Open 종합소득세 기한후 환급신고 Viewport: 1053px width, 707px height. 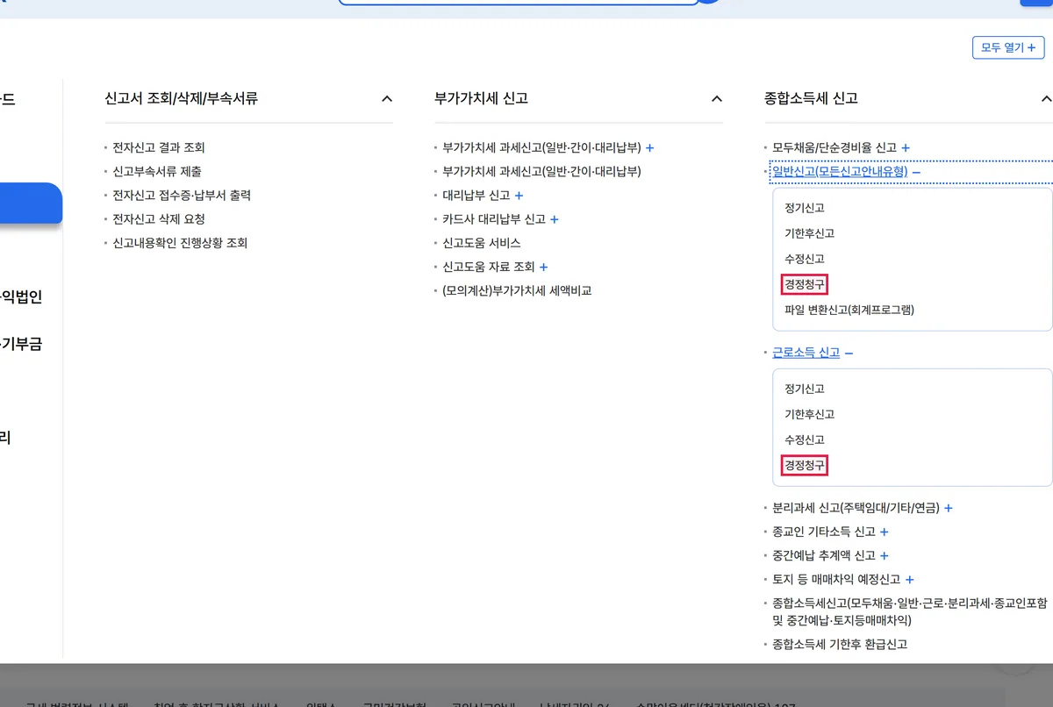(840, 644)
